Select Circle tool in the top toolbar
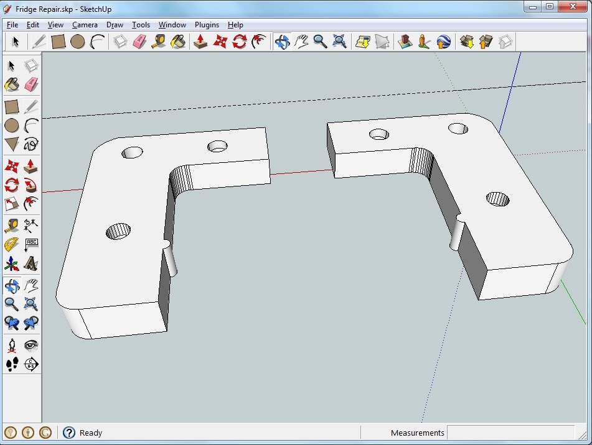The image size is (592, 445). pyautogui.click(x=78, y=42)
